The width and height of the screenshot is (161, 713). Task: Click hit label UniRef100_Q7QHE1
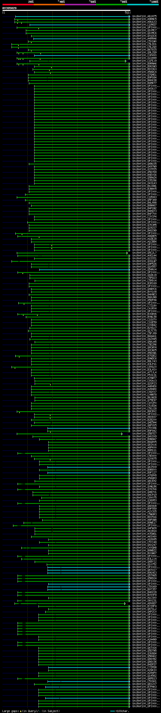click(x=144, y=75)
